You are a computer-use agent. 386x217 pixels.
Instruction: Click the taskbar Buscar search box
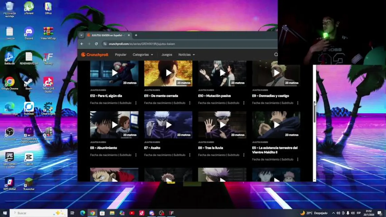pos(39,213)
